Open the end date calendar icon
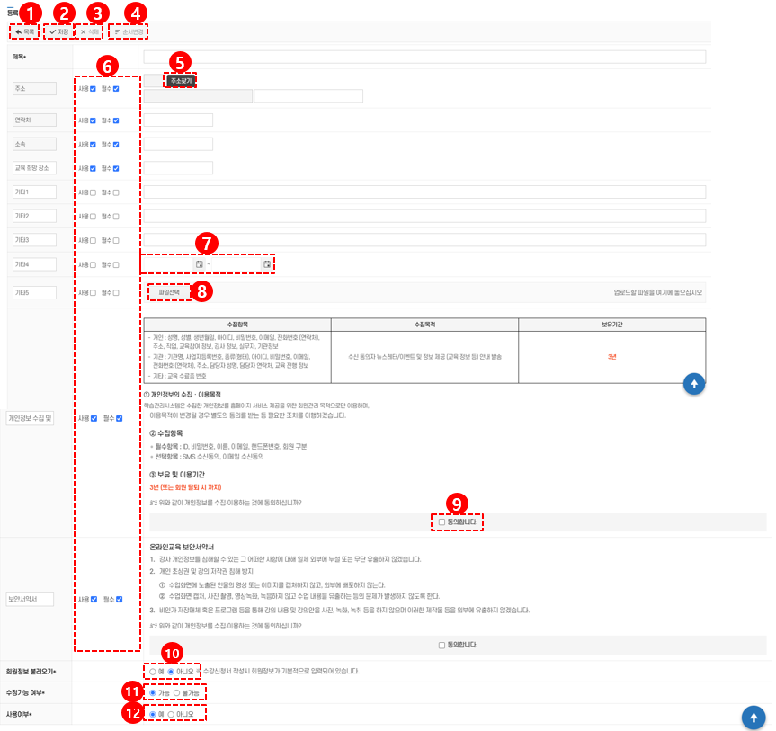Viewport: 776px width, 731px height. 267,264
